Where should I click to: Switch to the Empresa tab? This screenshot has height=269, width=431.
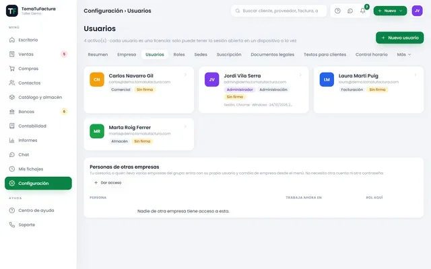(127, 54)
